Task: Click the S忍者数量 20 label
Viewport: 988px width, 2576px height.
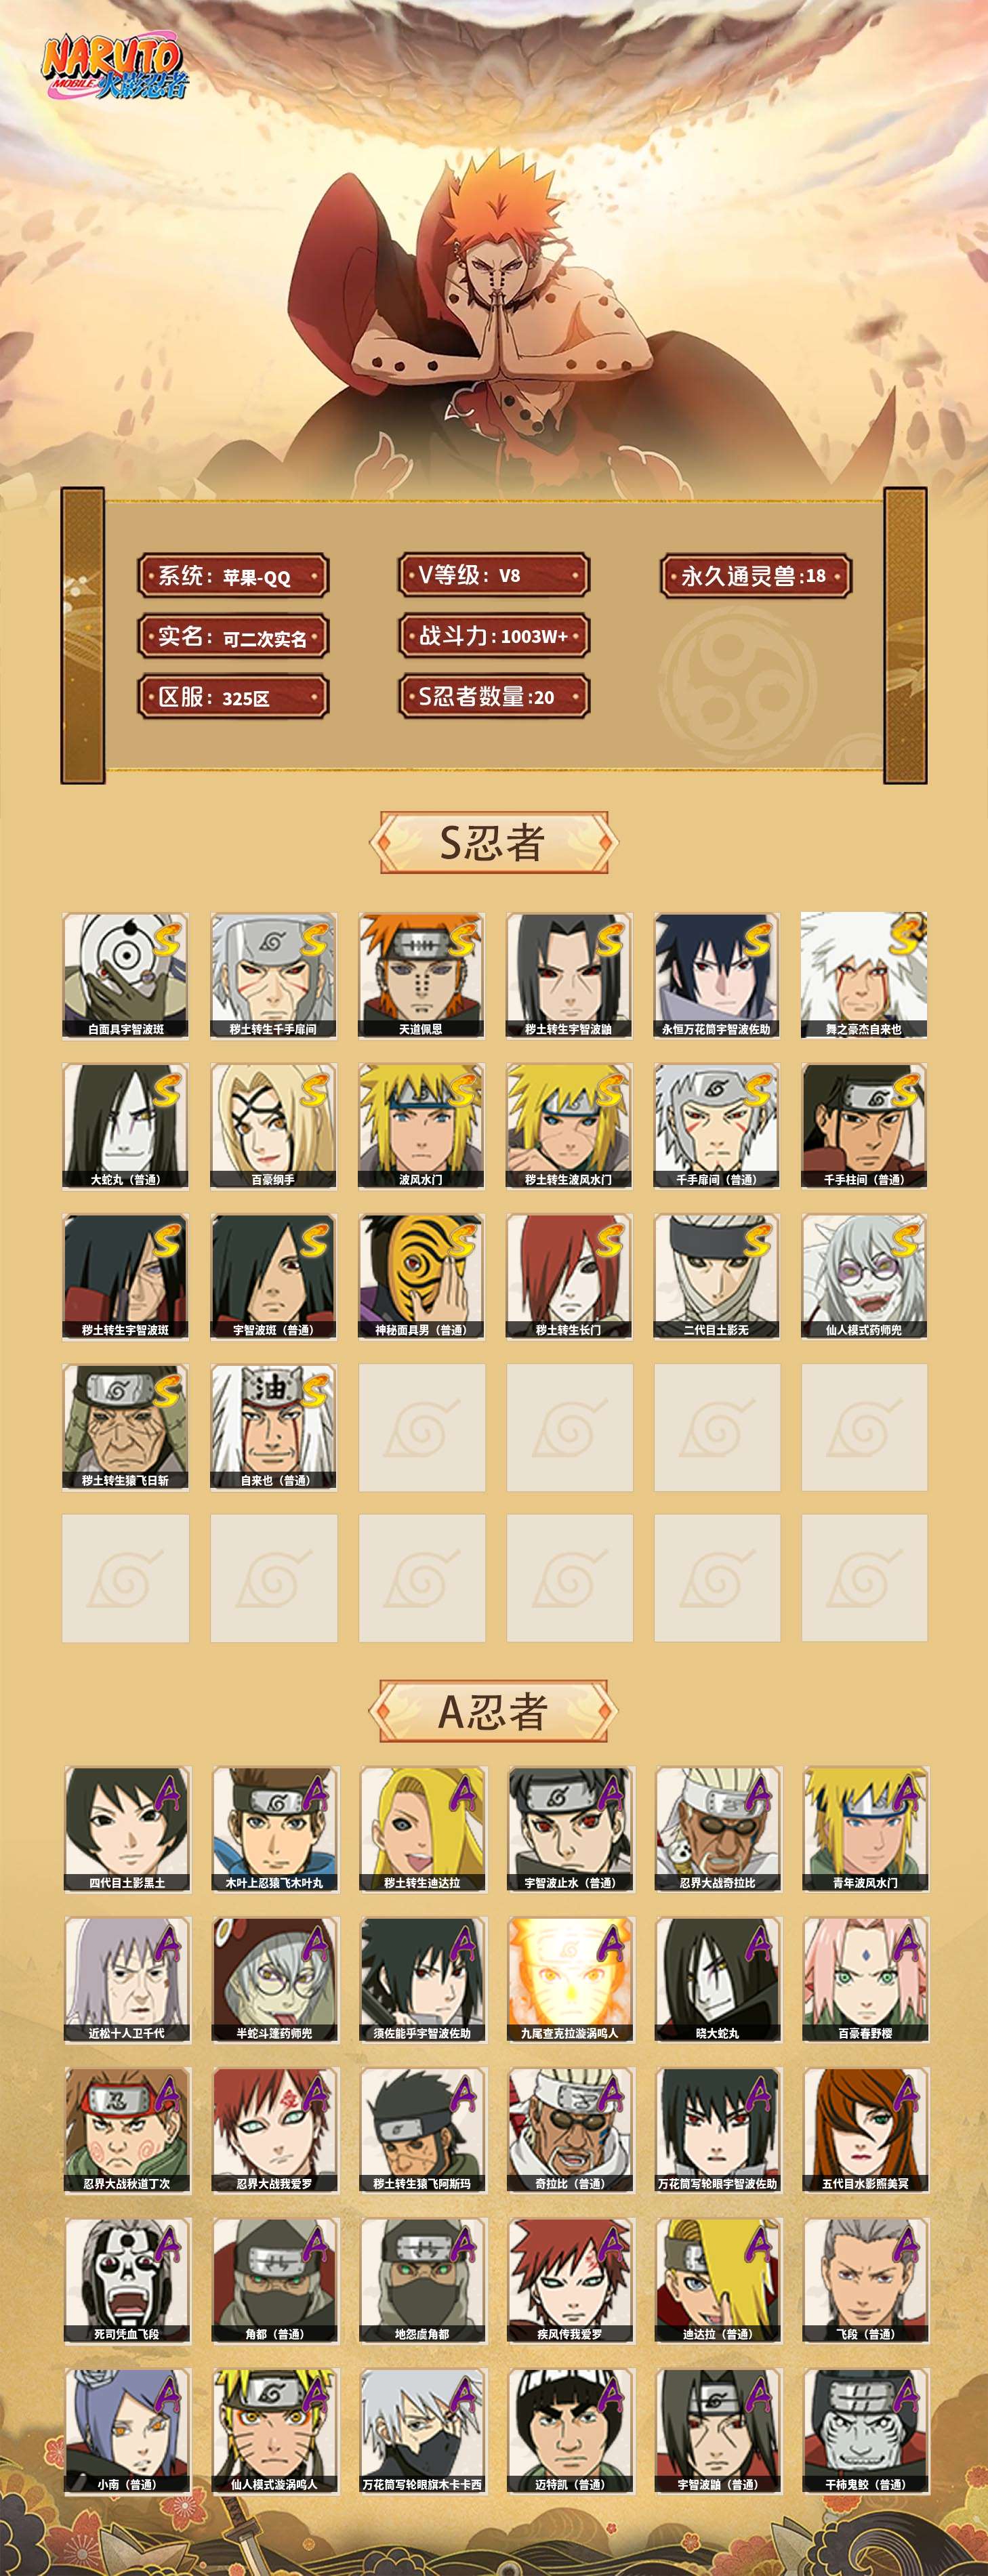Action: click(x=494, y=697)
